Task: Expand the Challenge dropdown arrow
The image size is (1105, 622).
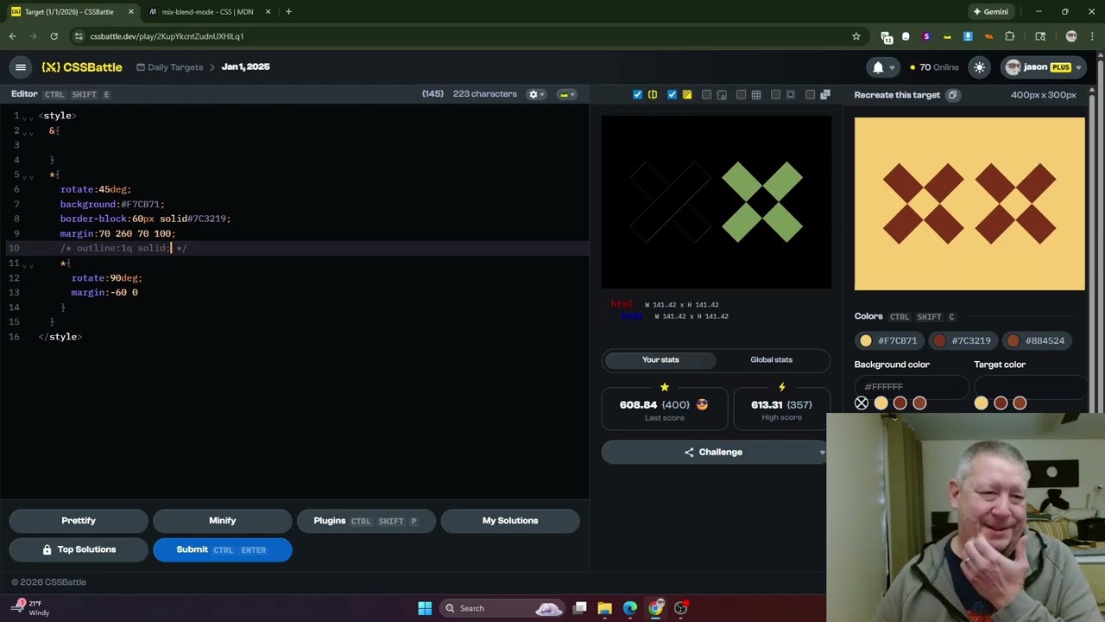Action: click(822, 452)
